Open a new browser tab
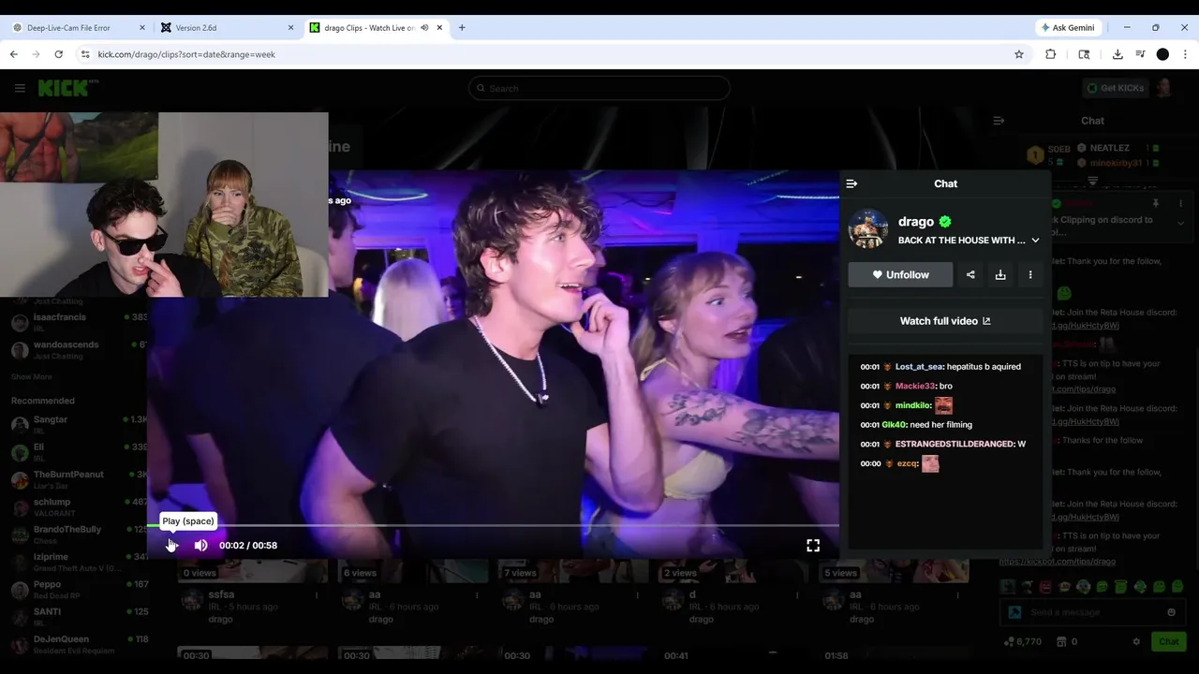Viewport: 1199px width, 674px height. (462, 28)
